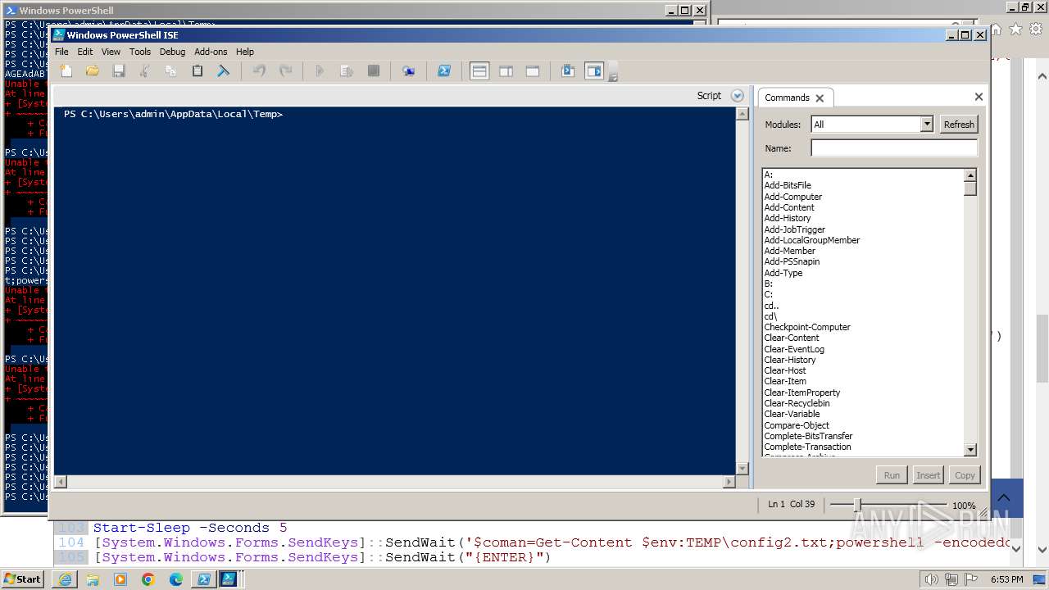The height and width of the screenshot is (590, 1049).
Task: Click the Copy button in Commands pane
Action: (965, 475)
